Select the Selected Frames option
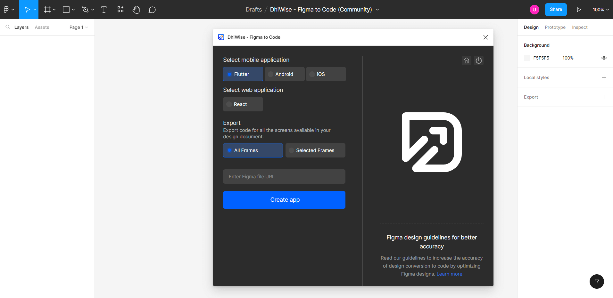Image resolution: width=613 pixels, height=298 pixels. pos(315,150)
